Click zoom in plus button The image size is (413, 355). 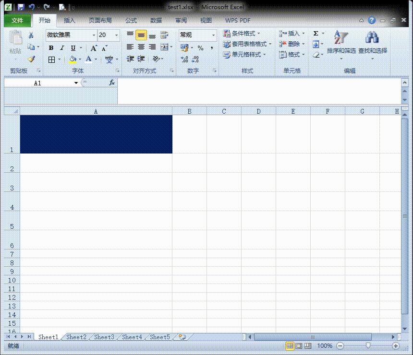[395, 346]
